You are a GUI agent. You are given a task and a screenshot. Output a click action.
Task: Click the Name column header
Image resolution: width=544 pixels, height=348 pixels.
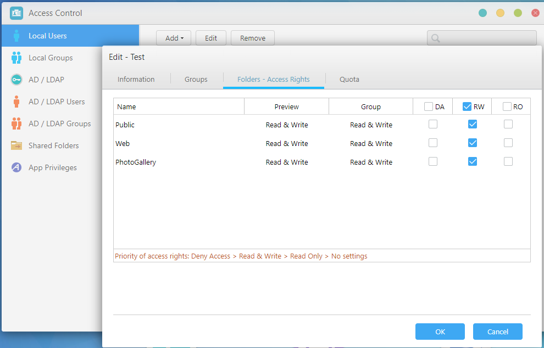coord(179,106)
